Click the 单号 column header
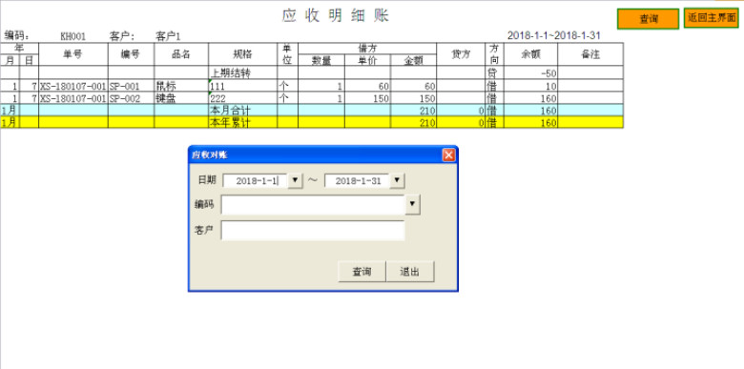744x369 pixels. 73,54
